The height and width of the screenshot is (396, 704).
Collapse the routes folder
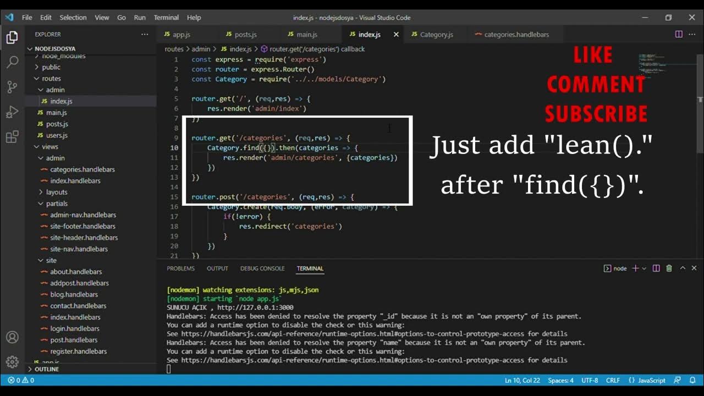coord(91,79)
